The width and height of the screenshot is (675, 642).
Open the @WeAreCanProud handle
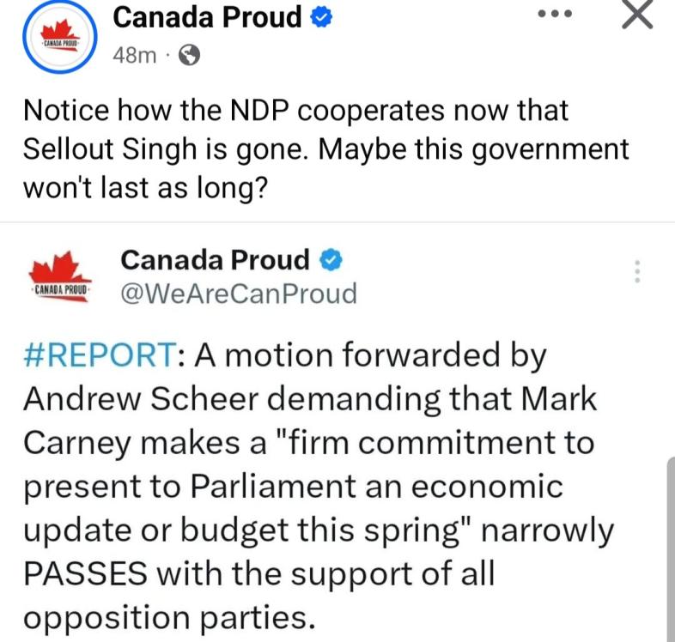[x=238, y=294]
